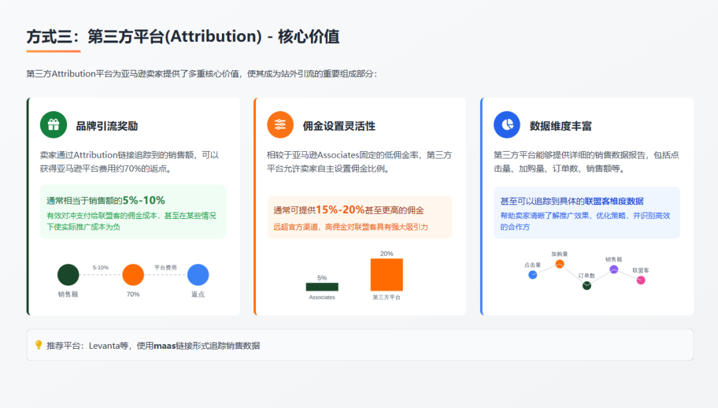This screenshot has width=718, height=408.
Task: Click the orange 15%-20% highlighted figure
Action: [340, 210]
